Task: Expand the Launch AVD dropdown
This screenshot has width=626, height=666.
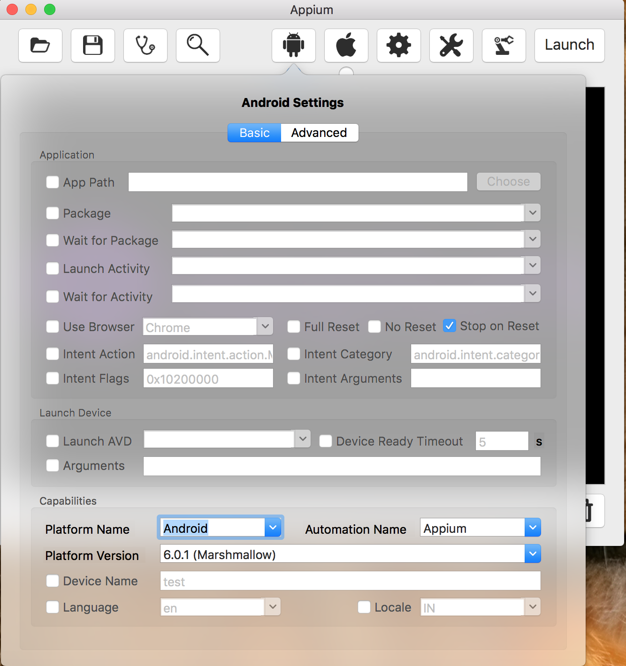Action: [x=303, y=439]
